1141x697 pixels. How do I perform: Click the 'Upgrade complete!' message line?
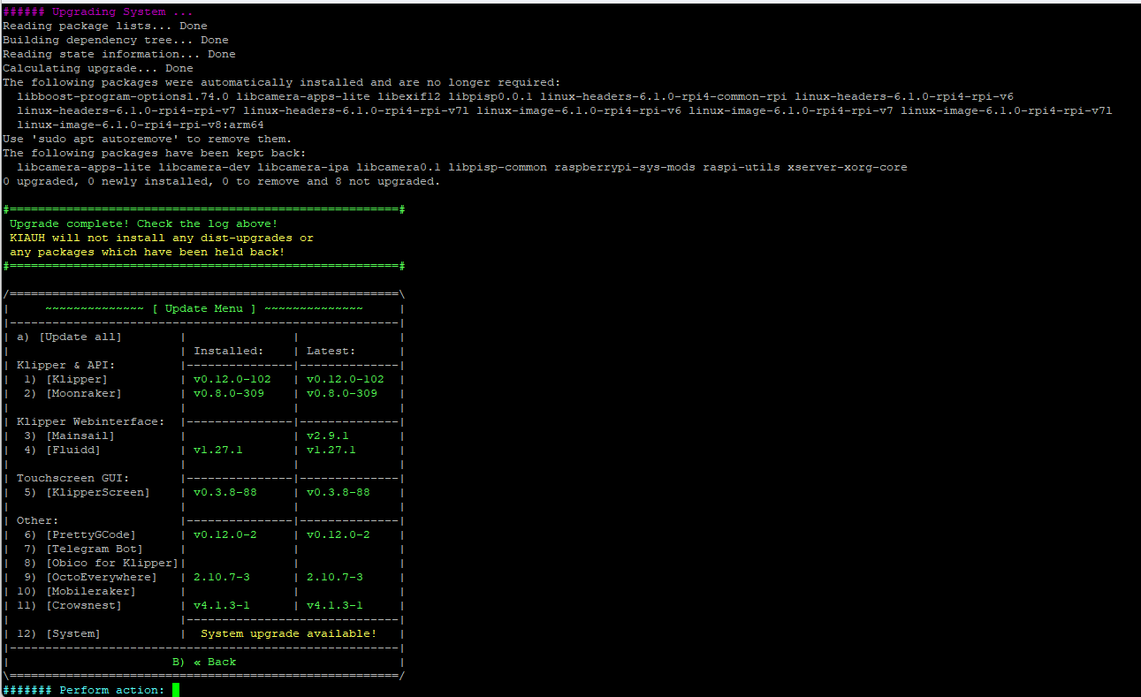[x=143, y=223]
